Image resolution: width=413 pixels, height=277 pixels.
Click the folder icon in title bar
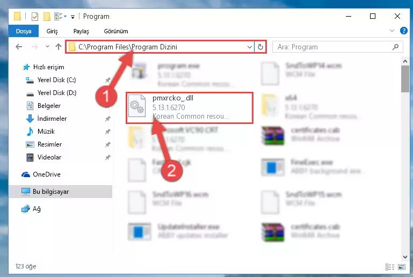click(x=17, y=16)
